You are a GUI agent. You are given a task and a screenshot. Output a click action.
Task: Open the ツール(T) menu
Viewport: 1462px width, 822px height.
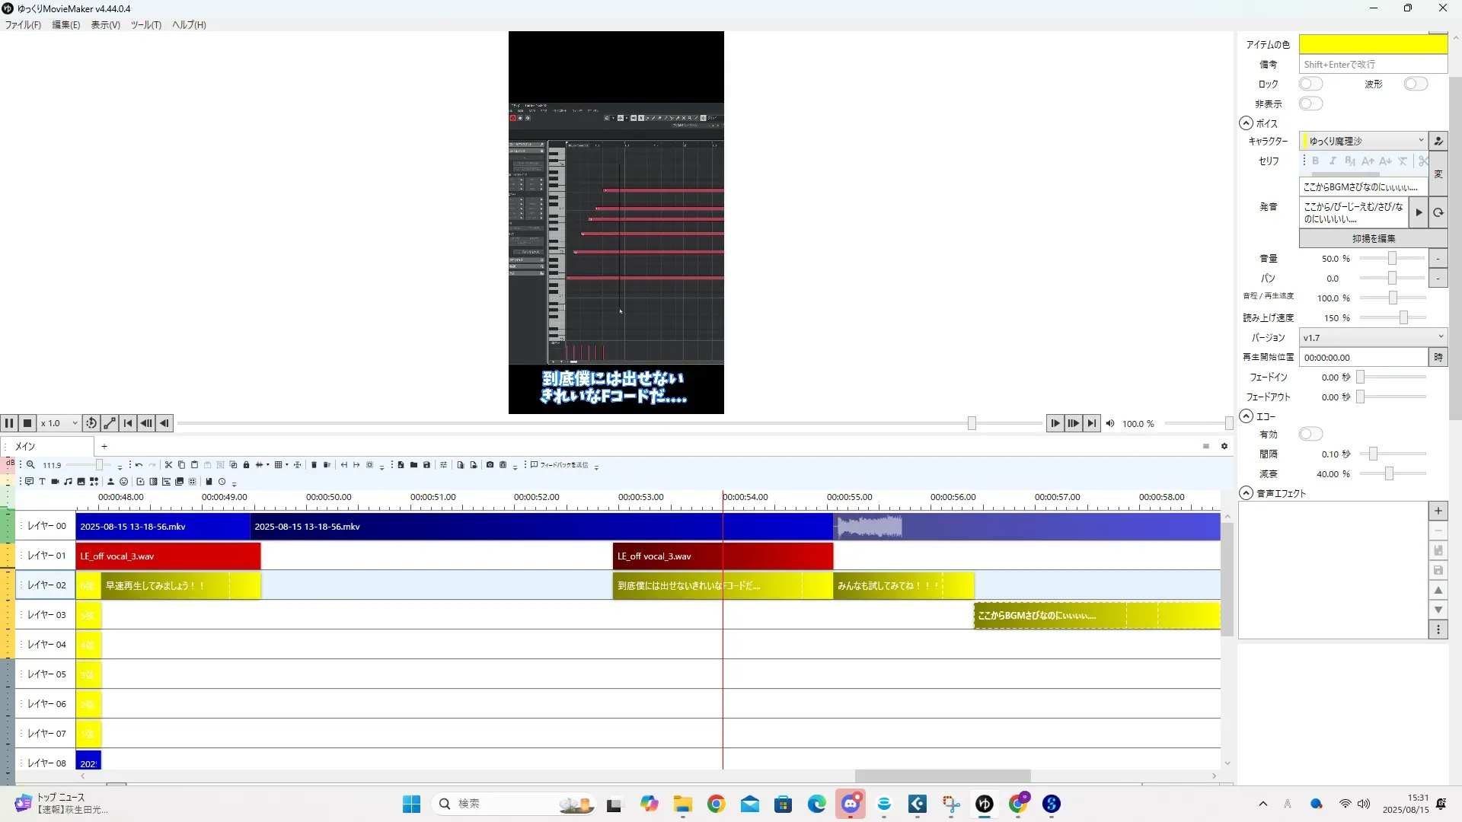click(145, 25)
